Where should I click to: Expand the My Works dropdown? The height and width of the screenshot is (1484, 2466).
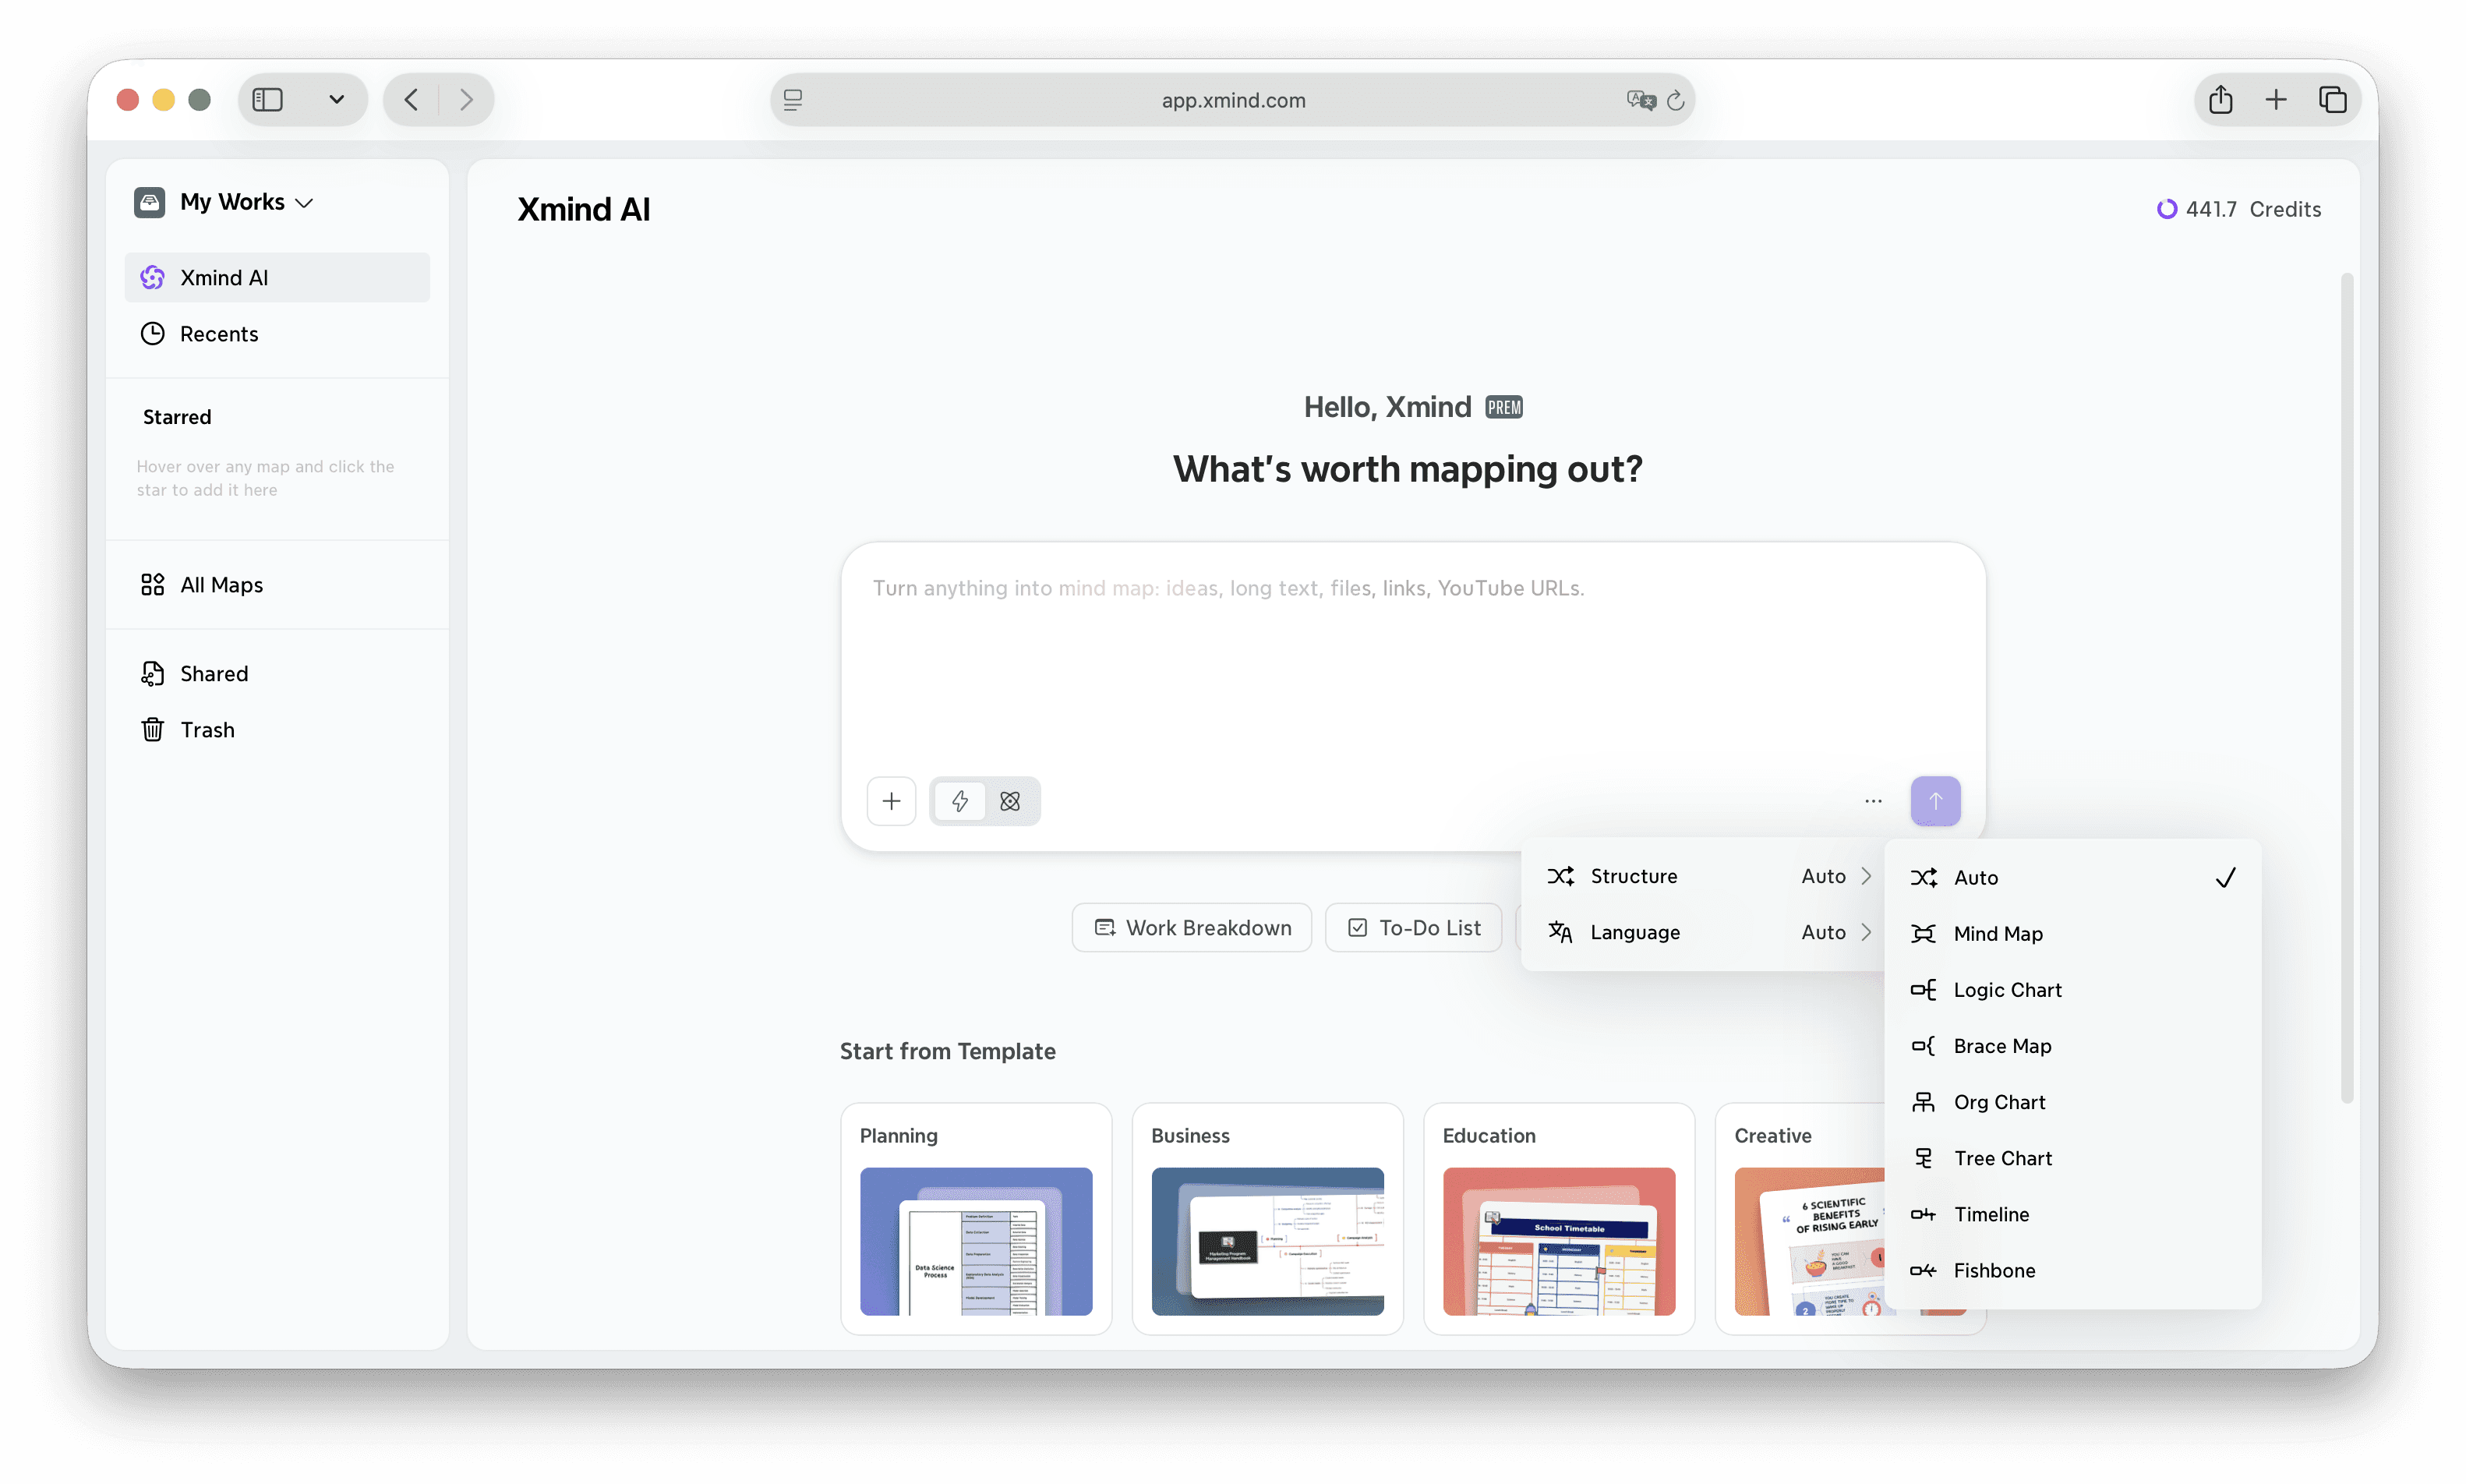(304, 203)
